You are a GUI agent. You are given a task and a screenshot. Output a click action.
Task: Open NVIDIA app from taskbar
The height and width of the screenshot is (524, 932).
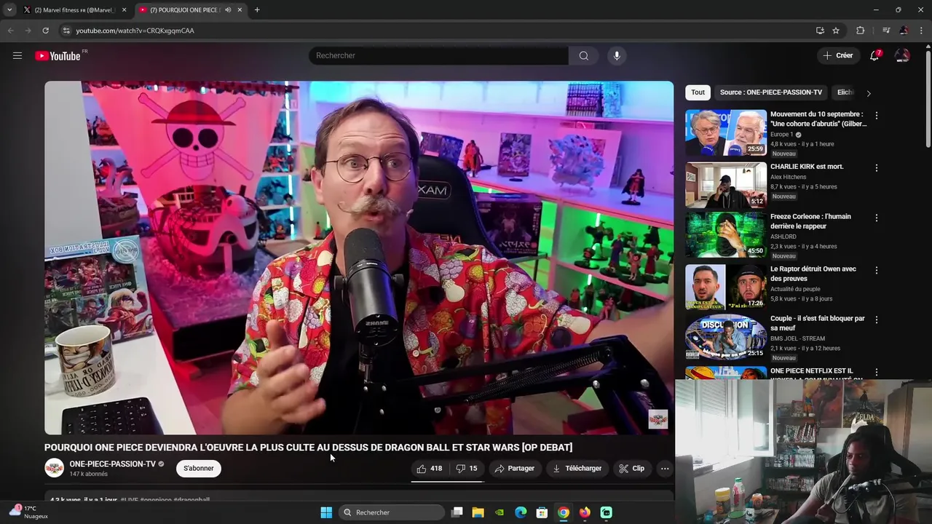[499, 512]
